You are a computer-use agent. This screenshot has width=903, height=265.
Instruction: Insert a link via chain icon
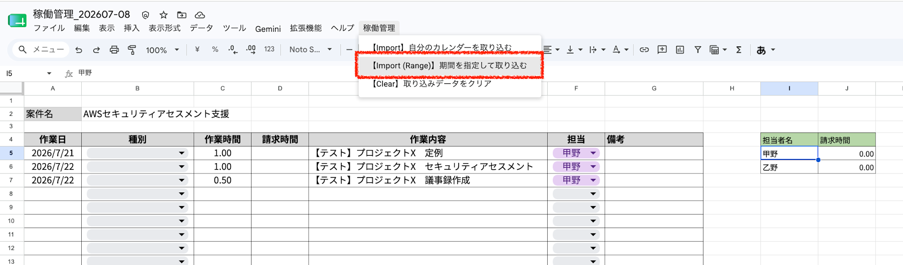644,50
